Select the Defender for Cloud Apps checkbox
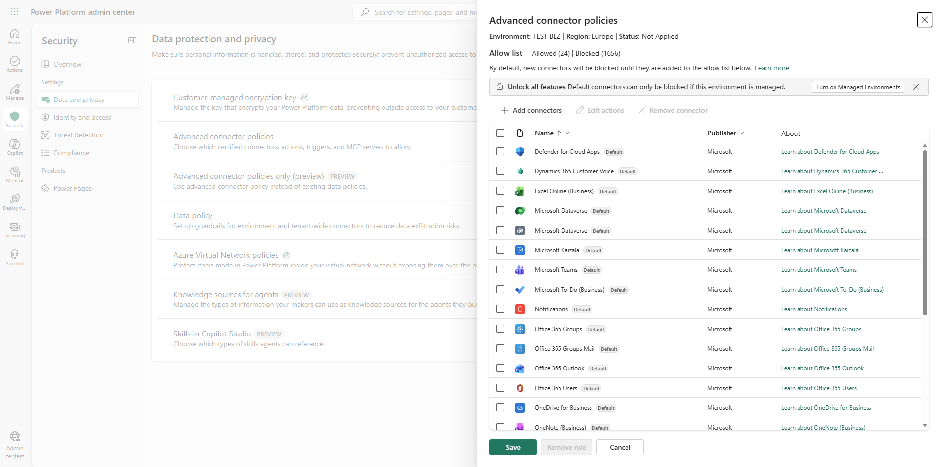This screenshot has height=467, width=939. coord(500,152)
